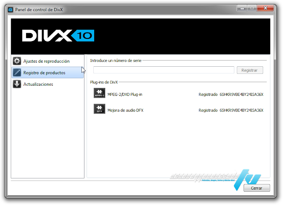Focus the serial number input field
The image size is (283, 205).
[x=164, y=70]
